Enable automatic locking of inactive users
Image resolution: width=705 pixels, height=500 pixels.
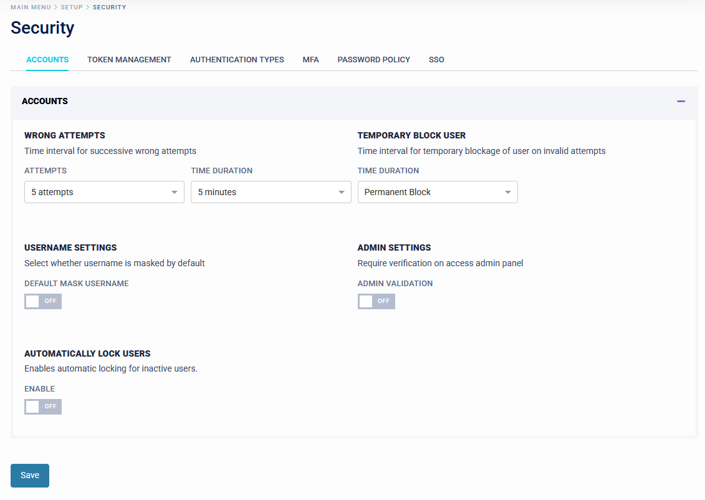[x=43, y=407]
